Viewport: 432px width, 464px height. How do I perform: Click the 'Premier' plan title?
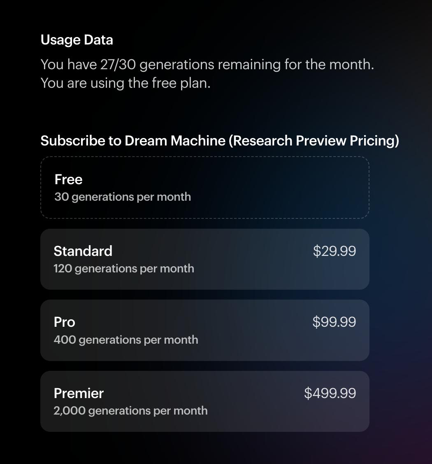coord(79,393)
